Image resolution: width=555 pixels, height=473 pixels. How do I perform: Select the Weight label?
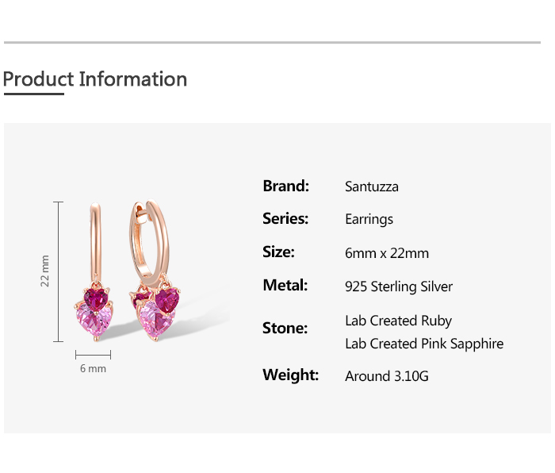coord(290,375)
